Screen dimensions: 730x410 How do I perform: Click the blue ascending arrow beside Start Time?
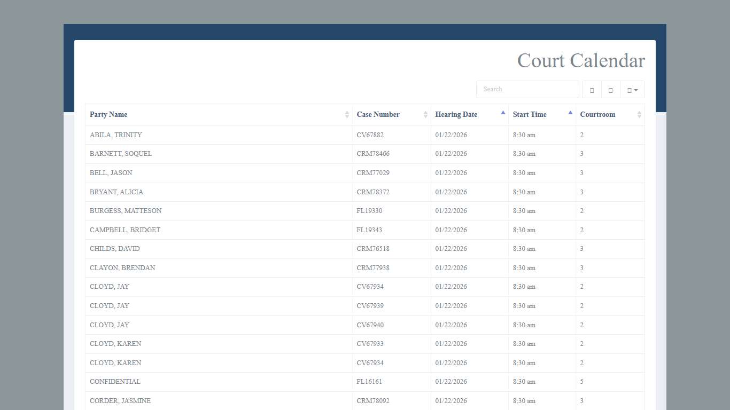click(570, 113)
